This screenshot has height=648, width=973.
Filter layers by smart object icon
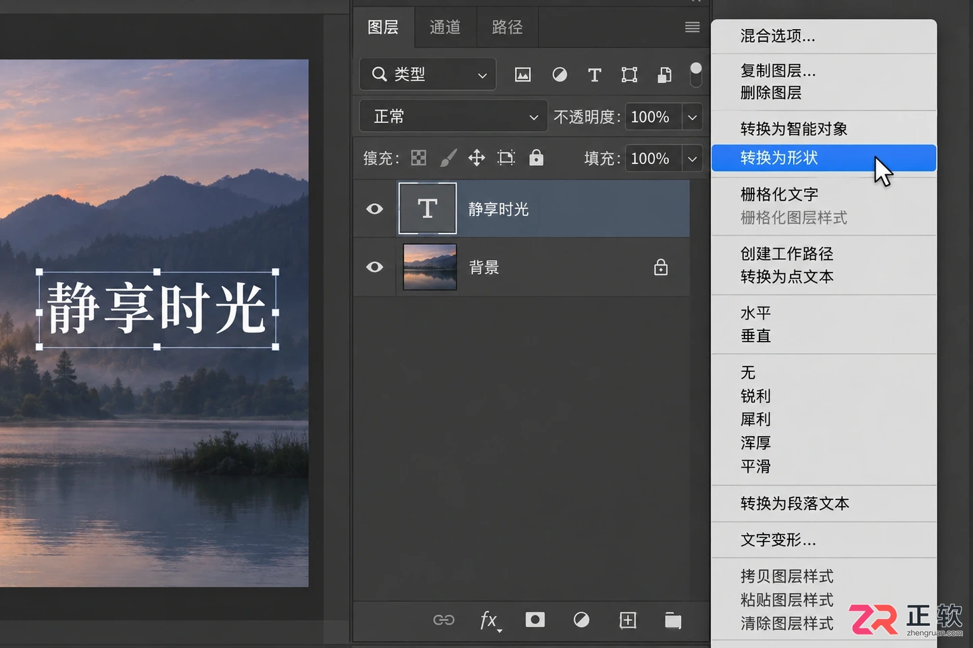tap(665, 74)
